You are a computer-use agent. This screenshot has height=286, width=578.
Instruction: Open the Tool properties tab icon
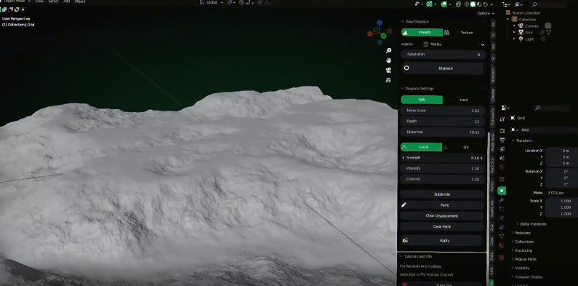point(502,119)
